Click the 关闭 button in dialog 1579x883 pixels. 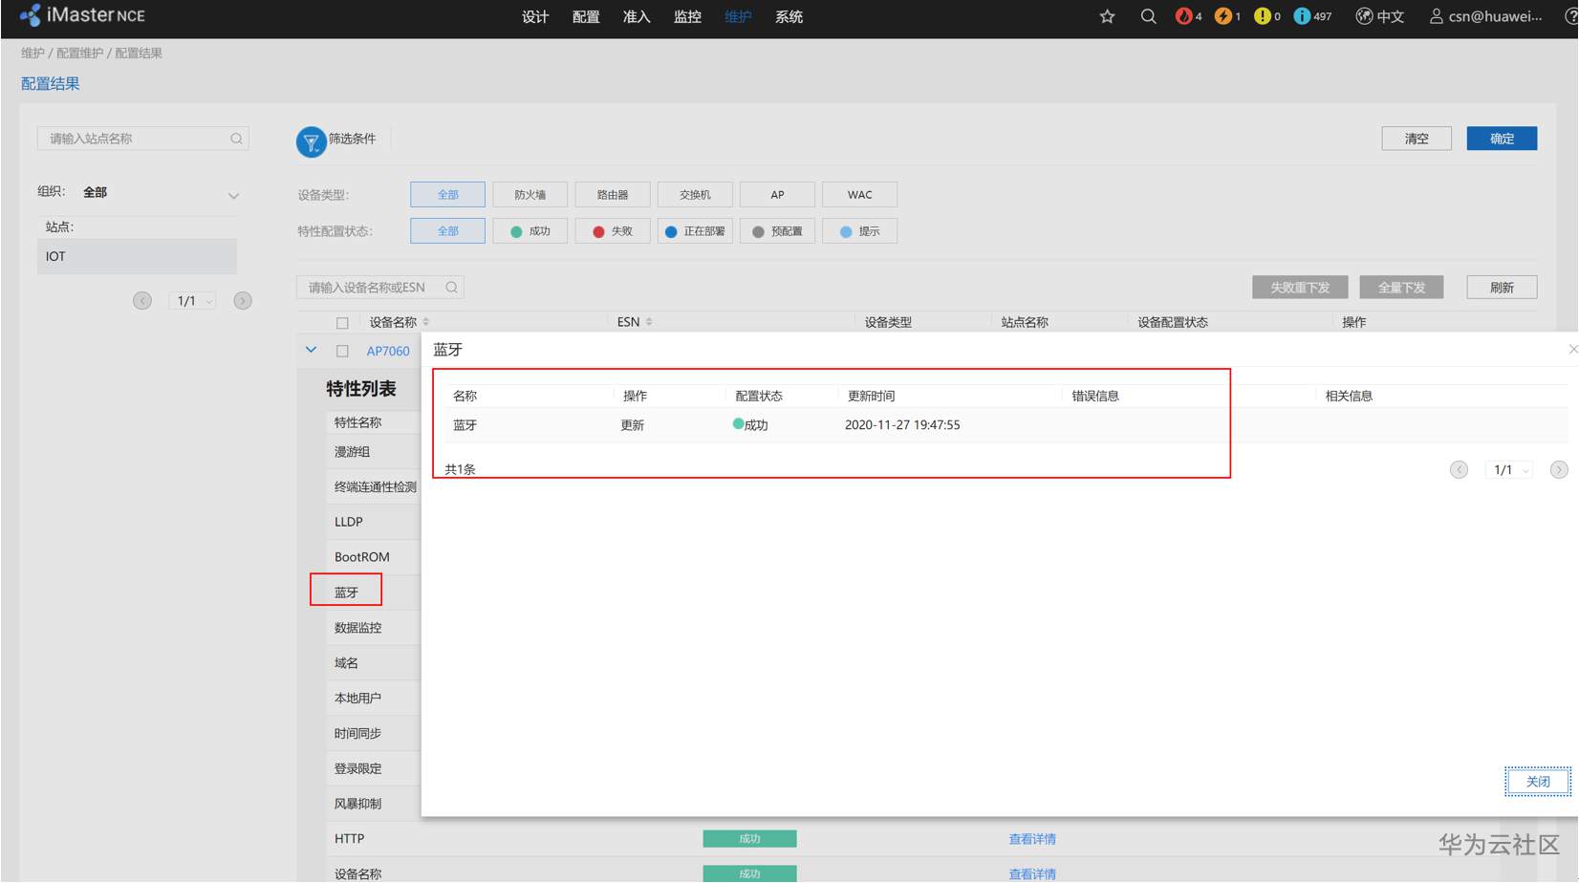[x=1537, y=782]
